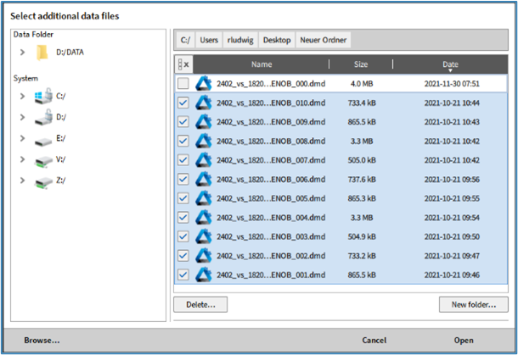
Task: Expand the D:/DATA folder tree node
Action: 22,53
